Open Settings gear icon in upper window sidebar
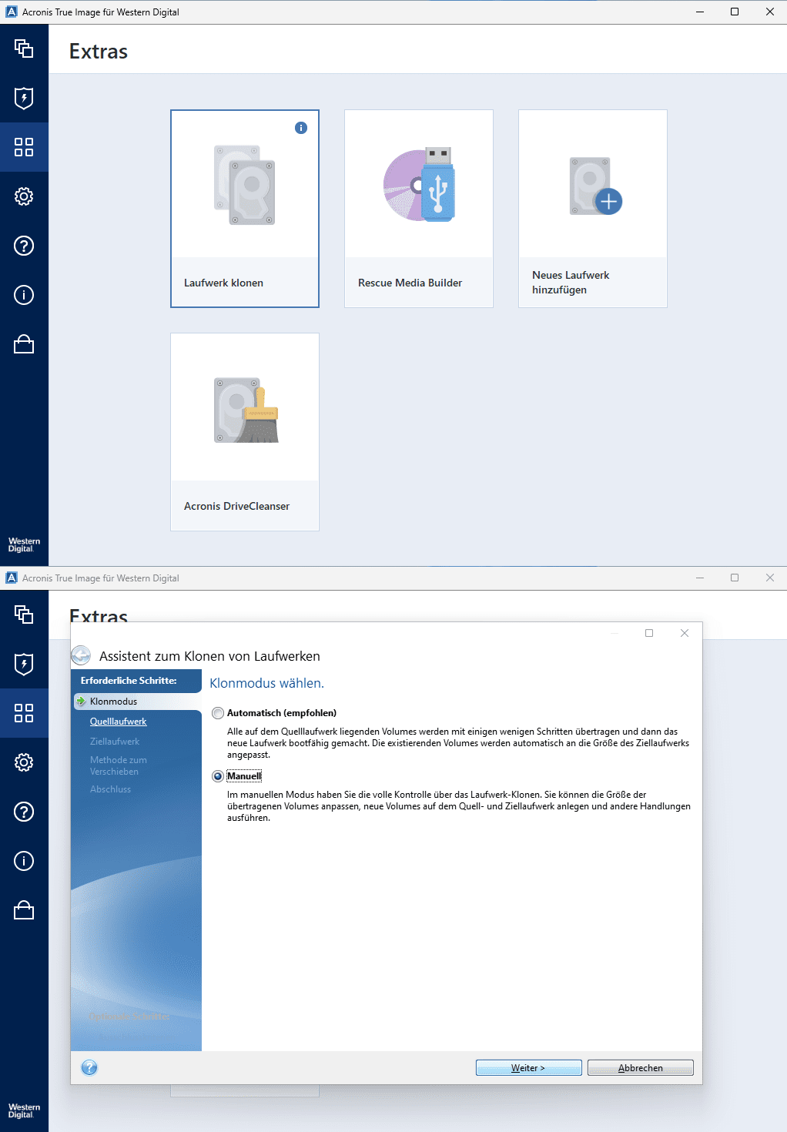This screenshot has width=787, height=1132. coord(24,196)
